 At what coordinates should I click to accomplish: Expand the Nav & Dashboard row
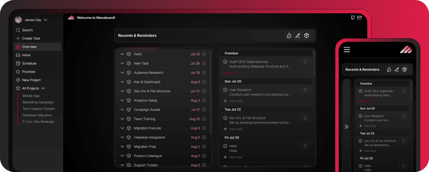point(122,82)
